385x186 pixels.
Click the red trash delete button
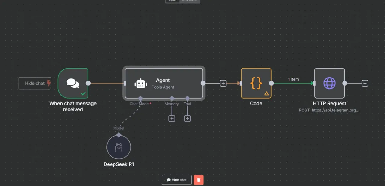pos(199,180)
